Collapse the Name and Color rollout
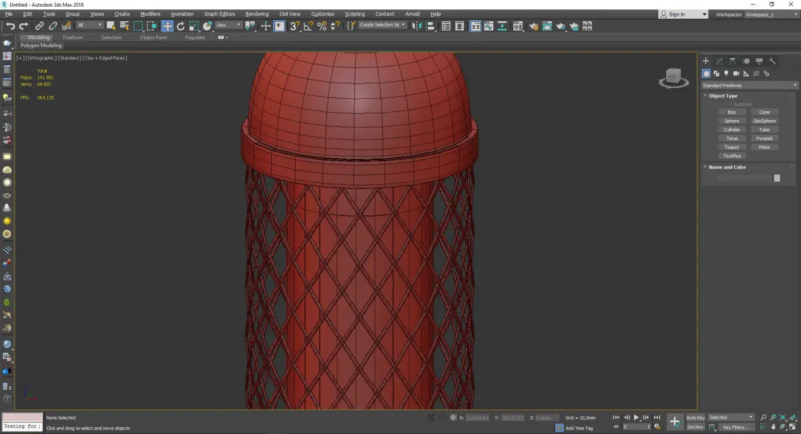The height and width of the screenshot is (434, 801). (728, 167)
